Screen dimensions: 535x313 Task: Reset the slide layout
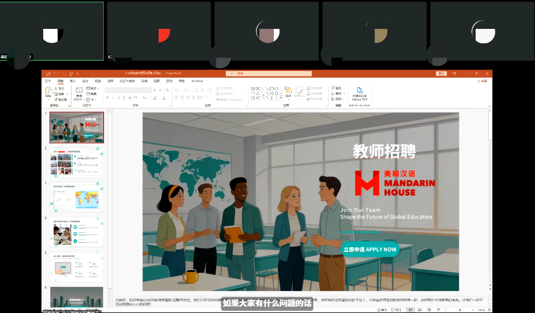click(x=92, y=94)
